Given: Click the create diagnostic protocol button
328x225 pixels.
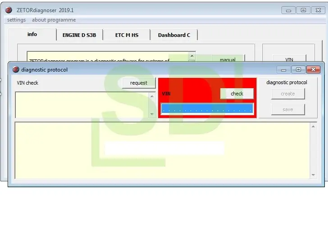Looking at the screenshot, I should [x=288, y=94].
